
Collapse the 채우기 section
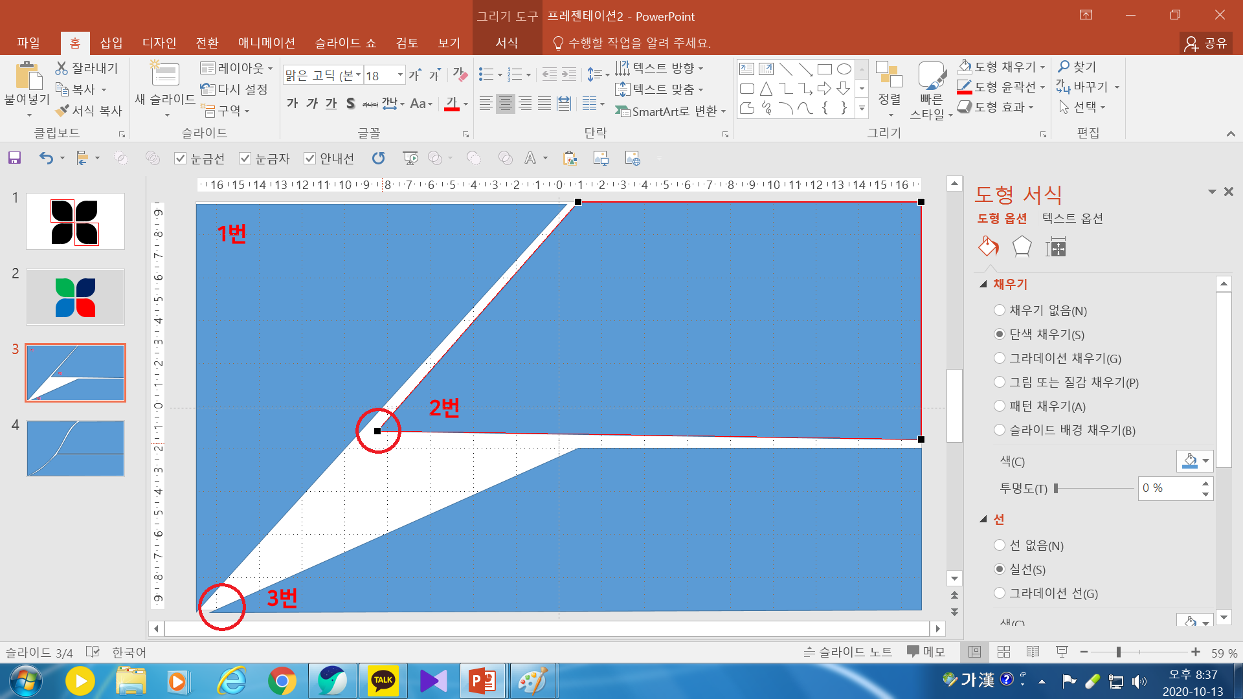click(983, 284)
